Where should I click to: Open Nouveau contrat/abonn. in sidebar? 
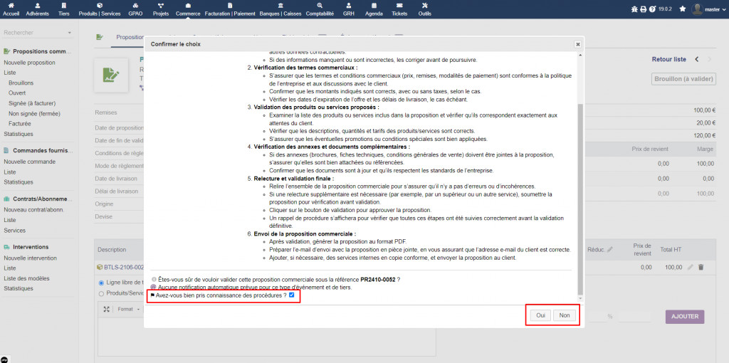pos(33,210)
